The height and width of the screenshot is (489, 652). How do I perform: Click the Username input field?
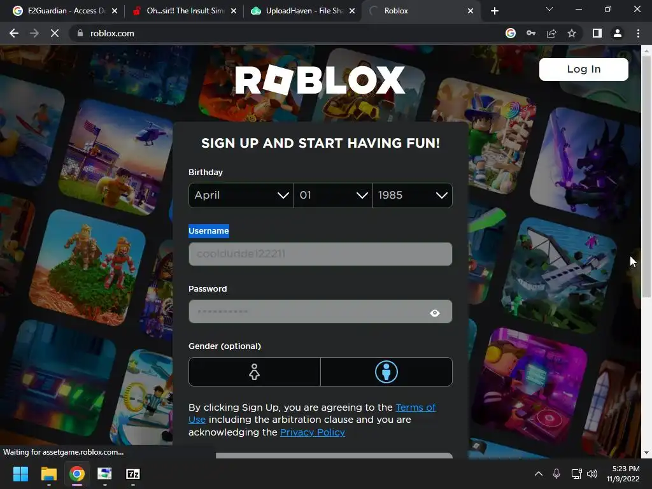point(320,253)
